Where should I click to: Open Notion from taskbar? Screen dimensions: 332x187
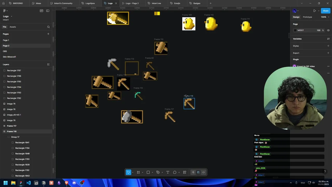point(44,183)
